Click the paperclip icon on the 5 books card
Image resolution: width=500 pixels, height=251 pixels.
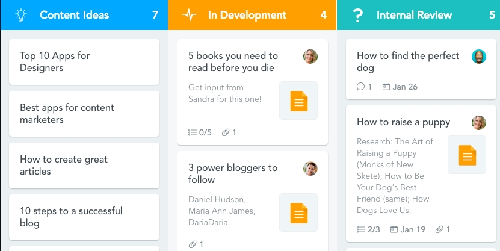[x=226, y=132]
